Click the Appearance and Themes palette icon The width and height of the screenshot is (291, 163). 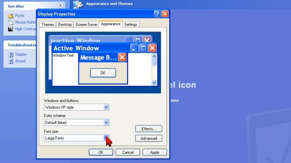78,4
